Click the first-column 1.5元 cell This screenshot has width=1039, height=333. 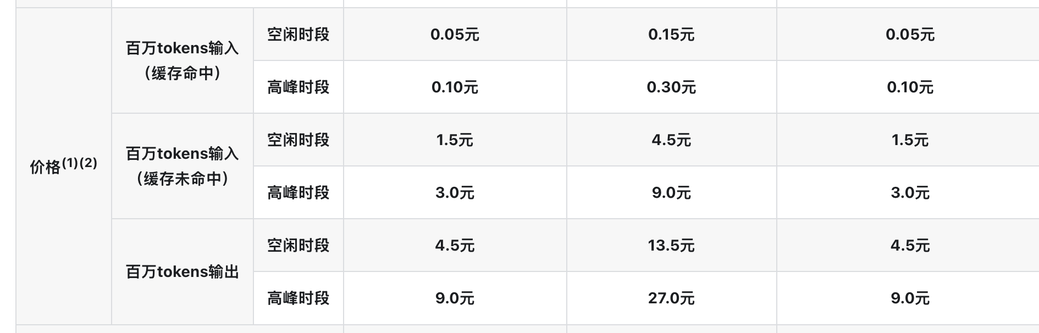pos(455,140)
